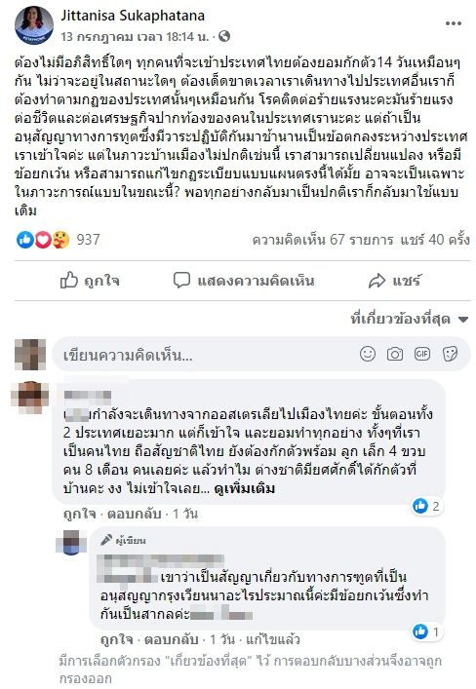Like the post with ถูกใจ button
476x689 pixels.
coord(90,281)
